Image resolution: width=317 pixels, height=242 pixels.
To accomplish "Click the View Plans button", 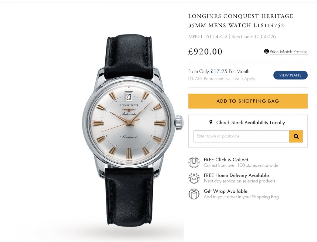I will pyautogui.click(x=290, y=75).
